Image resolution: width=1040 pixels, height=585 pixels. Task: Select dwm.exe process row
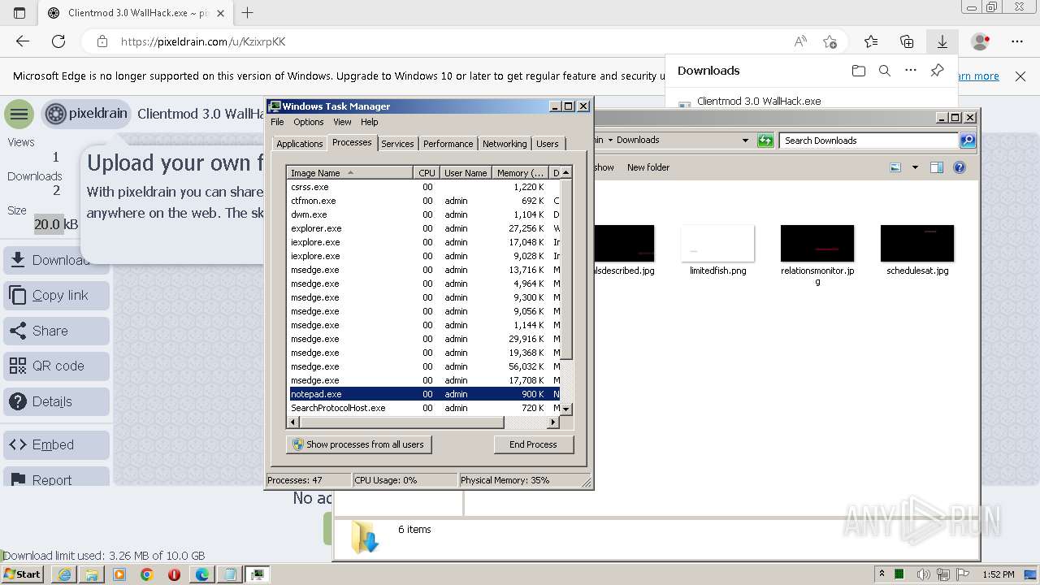pyautogui.click(x=423, y=214)
